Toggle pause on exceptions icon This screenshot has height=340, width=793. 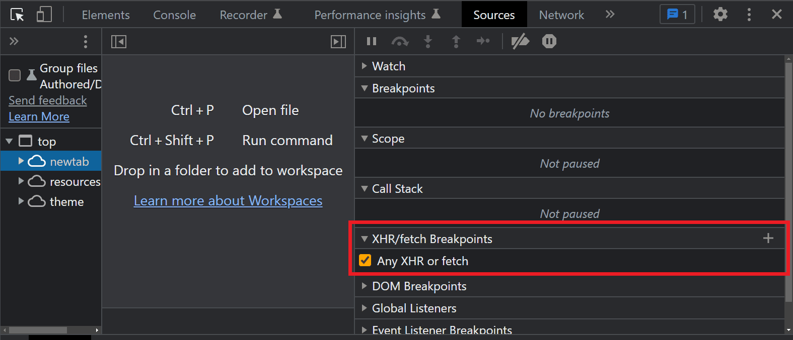point(549,41)
